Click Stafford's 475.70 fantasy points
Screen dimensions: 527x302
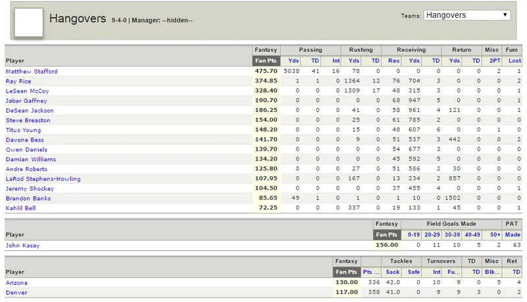coord(266,71)
